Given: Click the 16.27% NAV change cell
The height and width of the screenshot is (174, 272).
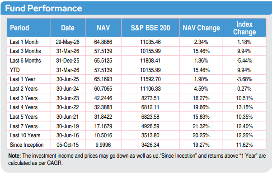Looking at the screenshot, I should point(201,98).
